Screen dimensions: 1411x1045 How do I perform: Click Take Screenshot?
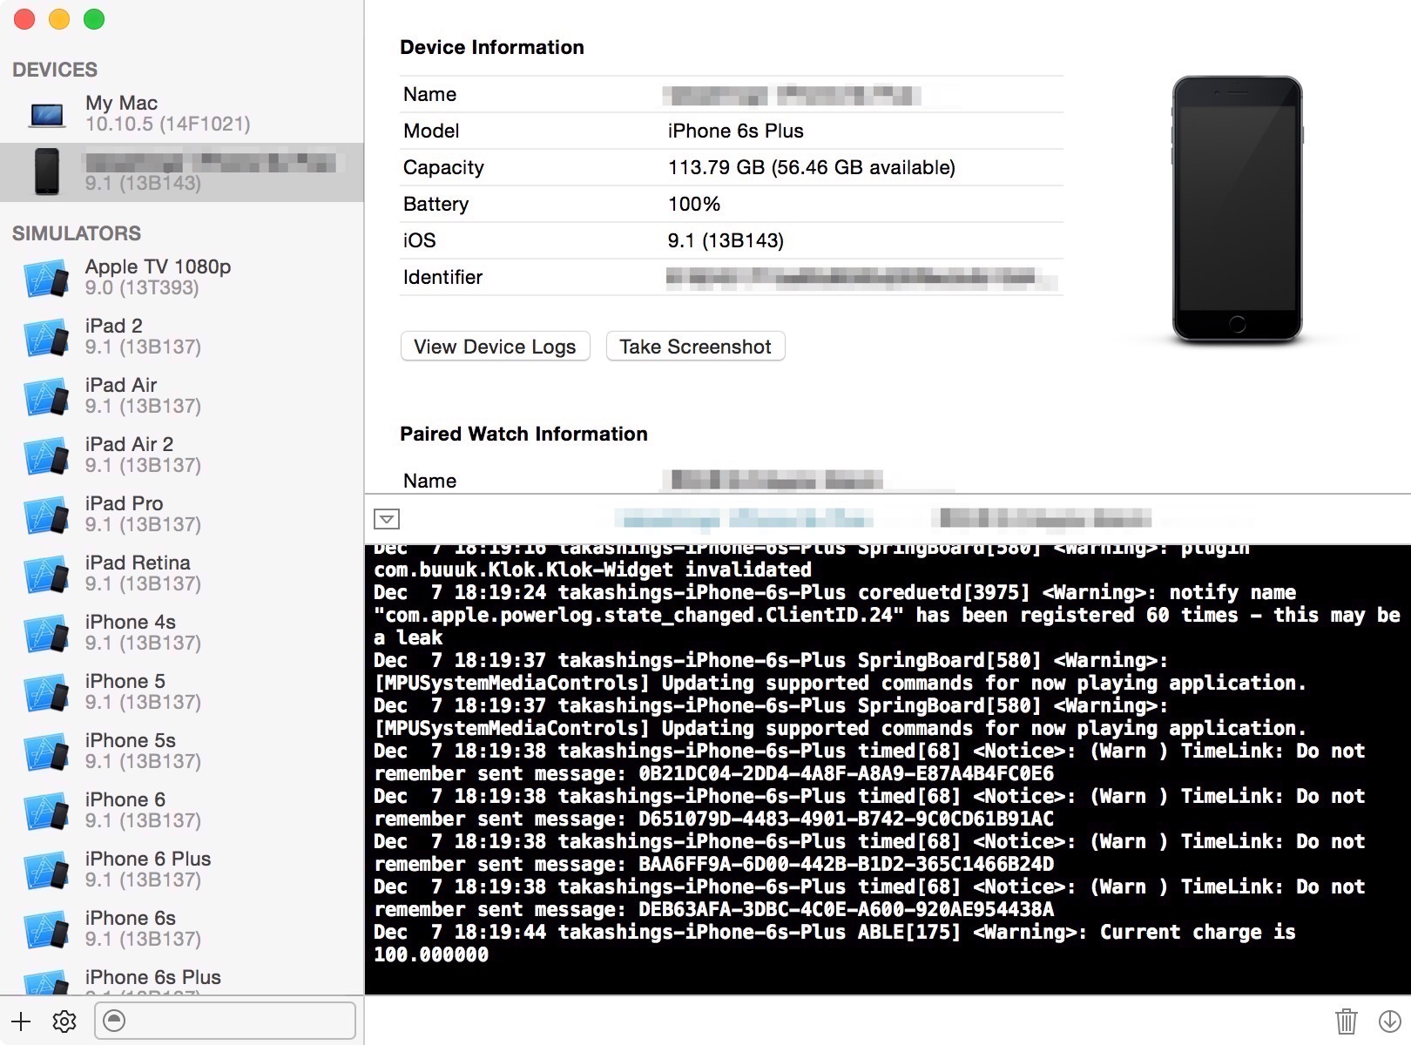(x=695, y=347)
